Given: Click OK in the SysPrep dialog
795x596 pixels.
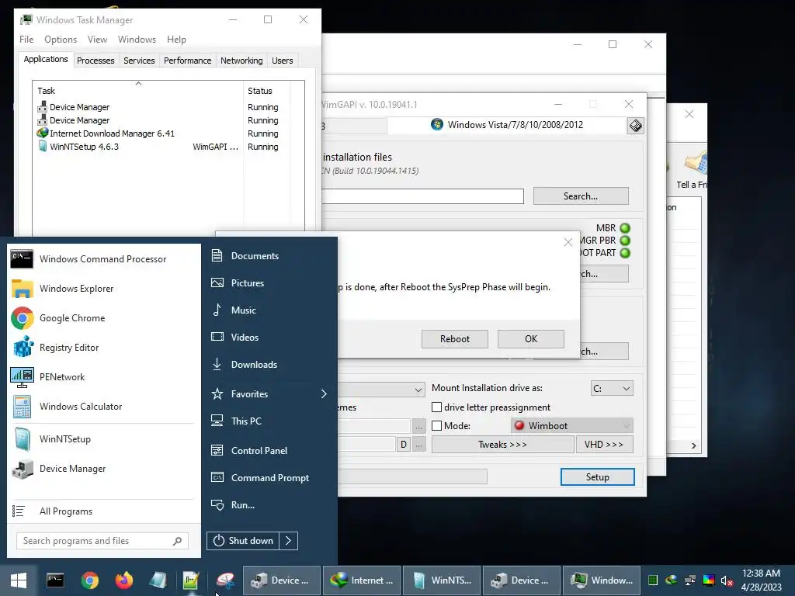Looking at the screenshot, I should click(x=531, y=339).
